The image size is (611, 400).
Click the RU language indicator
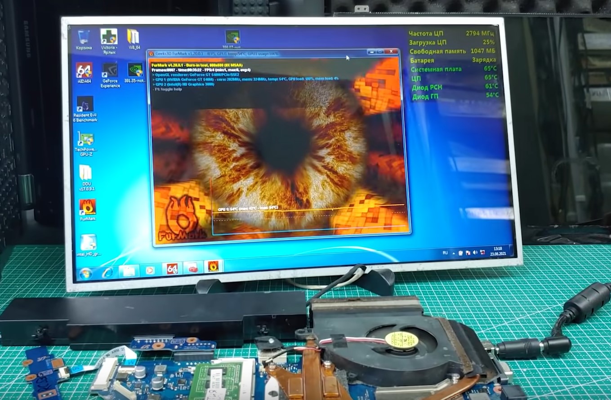click(445, 253)
